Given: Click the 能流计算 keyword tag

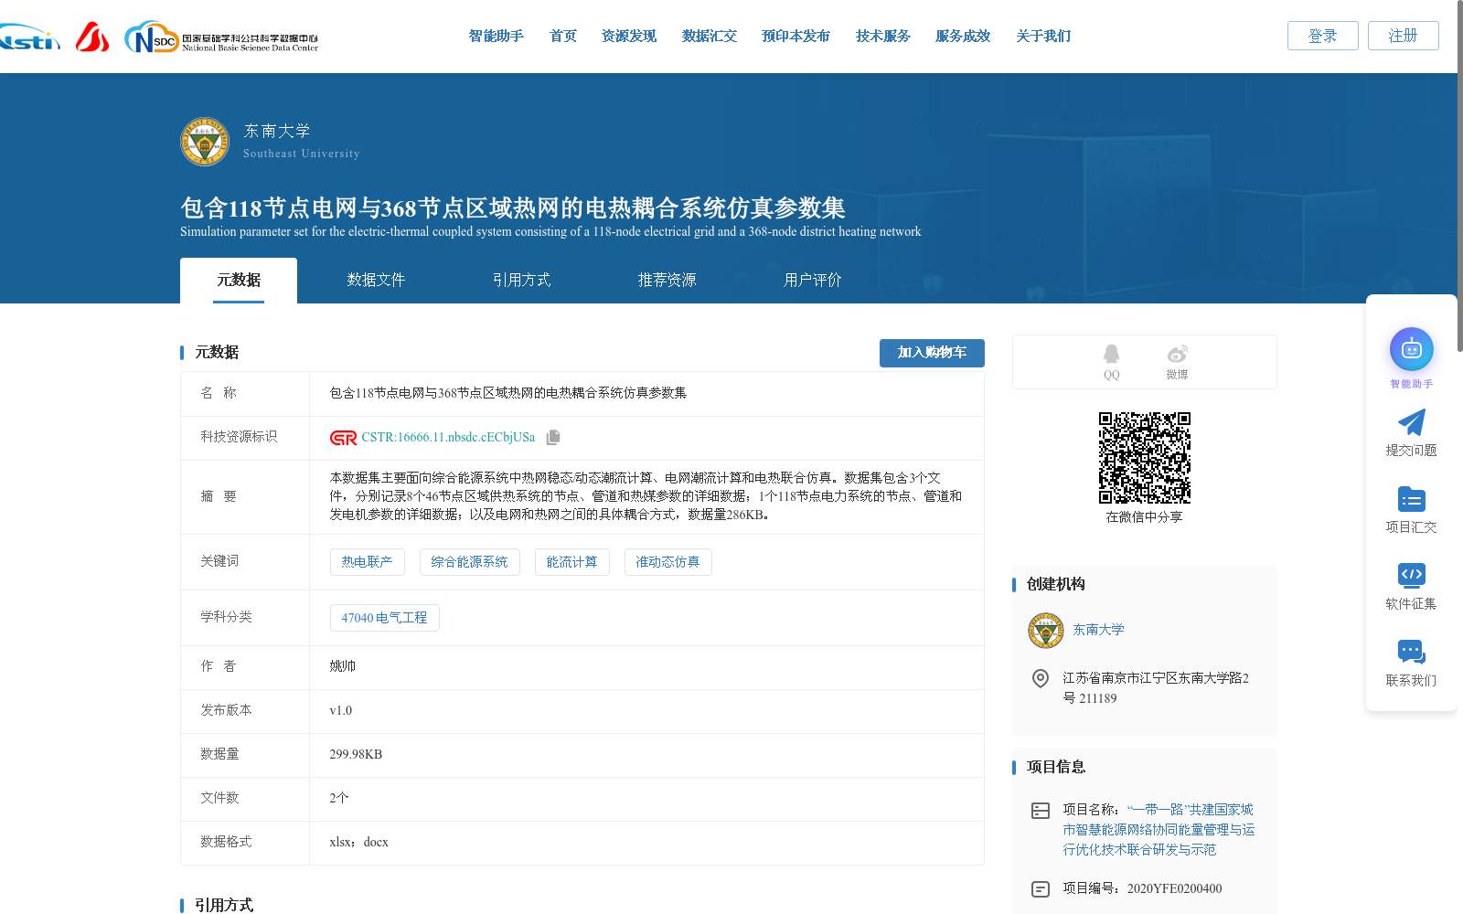Looking at the screenshot, I should tap(571, 562).
